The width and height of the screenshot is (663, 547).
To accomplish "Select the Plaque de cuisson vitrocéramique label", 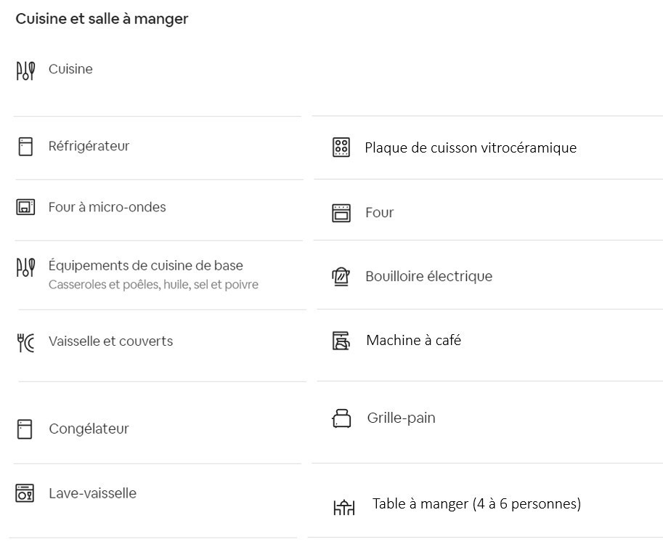I will click(x=471, y=148).
